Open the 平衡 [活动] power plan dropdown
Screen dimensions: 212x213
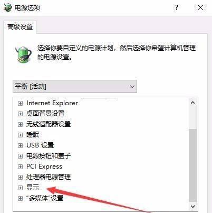click(x=75, y=87)
